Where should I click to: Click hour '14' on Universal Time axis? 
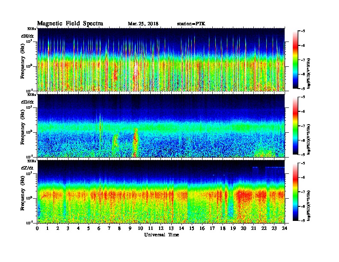click(x=181, y=229)
